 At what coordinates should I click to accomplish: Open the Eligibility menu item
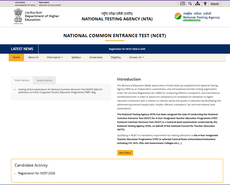point(116,57)
